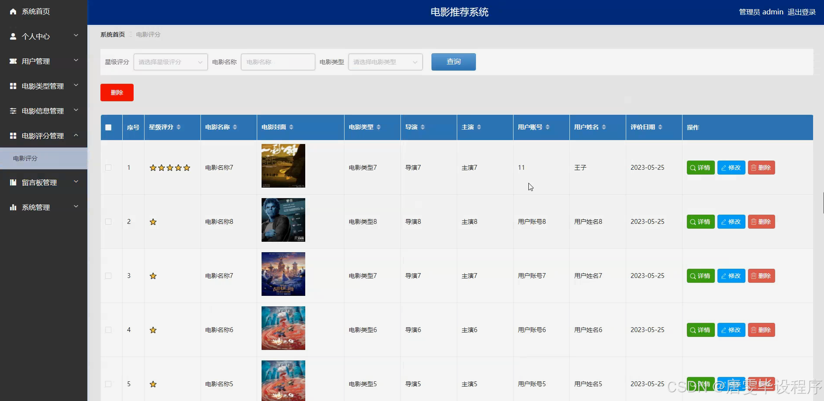Click 修改 for row 2 电影名称8
The image size is (824, 401).
pyautogui.click(x=731, y=222)
